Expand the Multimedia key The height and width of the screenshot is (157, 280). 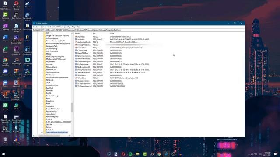pyautogui.click(x=42, y=62)
